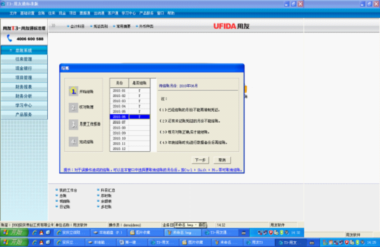Click 操作员: demo(demo) in the status bar

(x=126, y=225)
